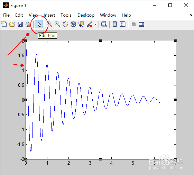The width and height of the screenshot is (194, 175).
Task: Select the Data Cursor tool
Action: [81, 24]
